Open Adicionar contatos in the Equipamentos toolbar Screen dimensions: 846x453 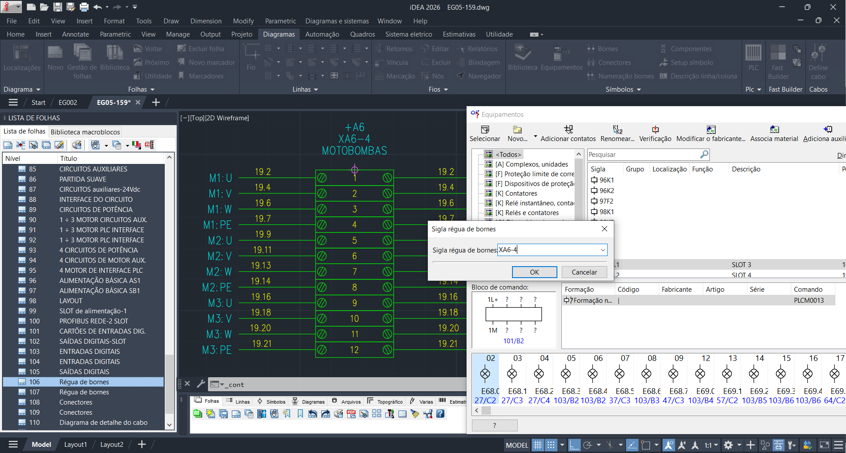568,130
